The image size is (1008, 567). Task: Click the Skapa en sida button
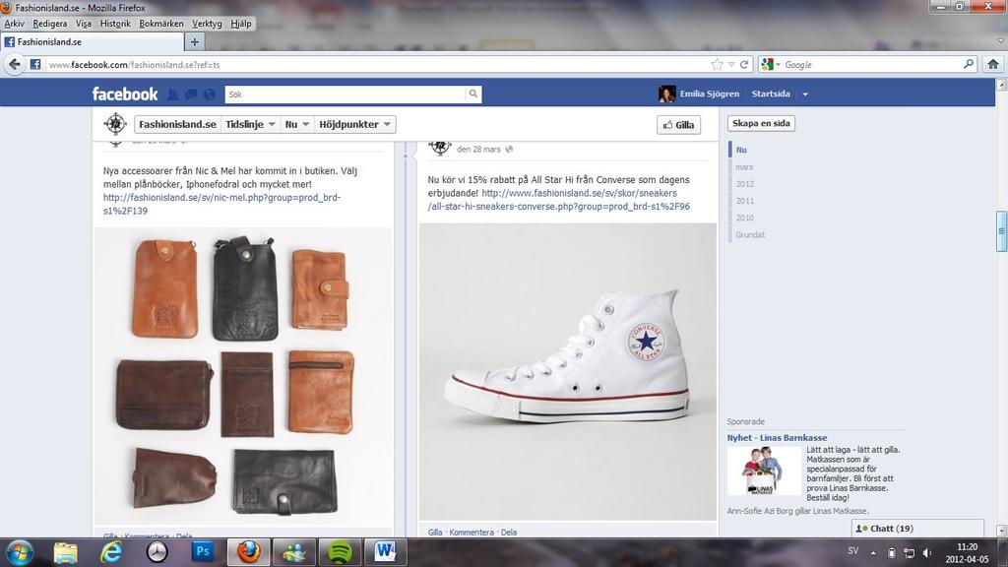tap(761, 123)
